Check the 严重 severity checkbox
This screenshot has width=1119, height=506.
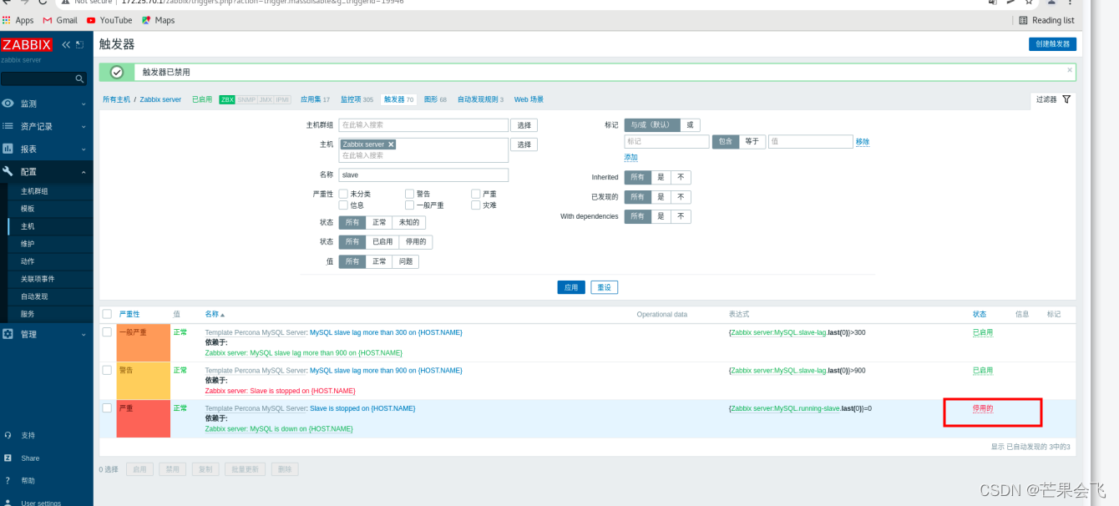475,194
